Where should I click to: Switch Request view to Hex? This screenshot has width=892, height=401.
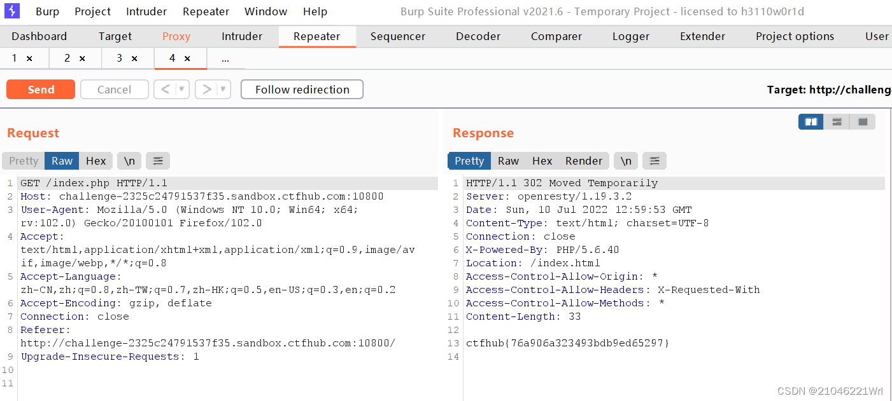(96, 161)
